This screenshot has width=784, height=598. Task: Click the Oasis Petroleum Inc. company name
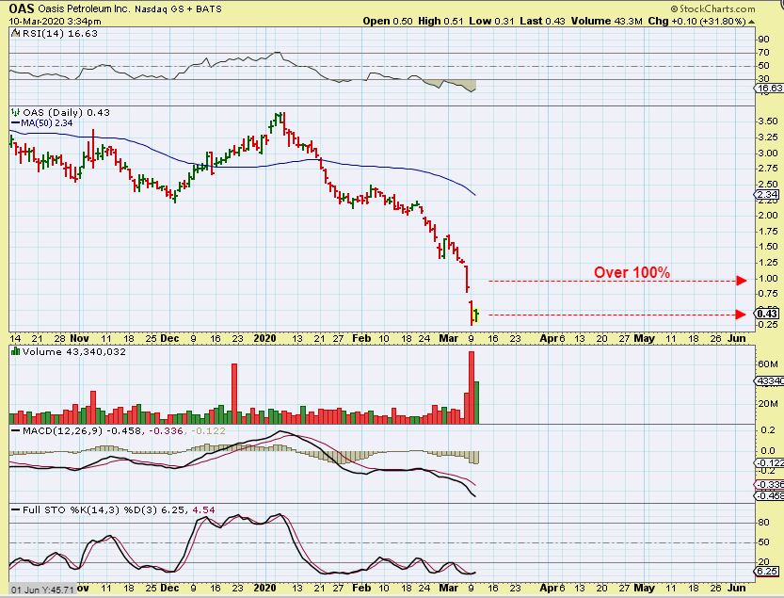tap(85, 9)
